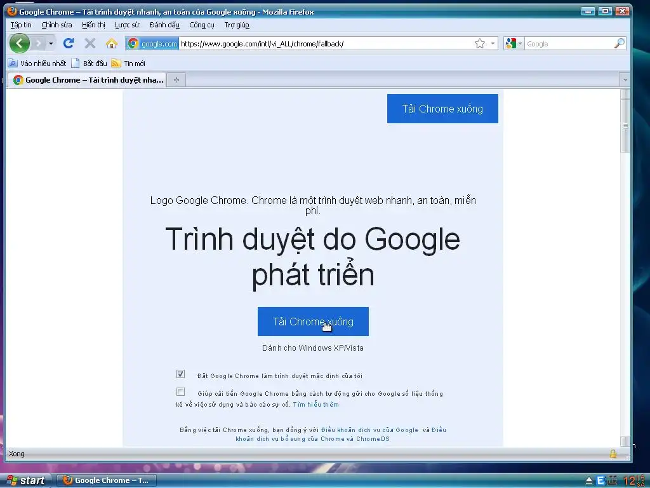The height and width of the screenshot is (488, 650).
Task: Click the Dành cho Windows XP/Vista text
Action: click(x=313, y=348)
